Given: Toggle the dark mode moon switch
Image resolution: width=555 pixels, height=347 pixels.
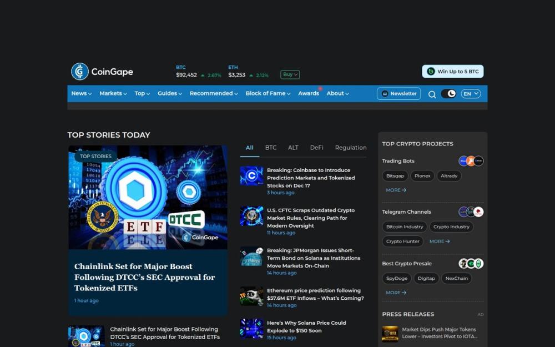Looking at the screenshot, I should coord(448,94).
